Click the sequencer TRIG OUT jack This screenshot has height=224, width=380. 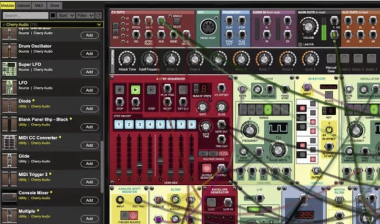pos(221,139)
